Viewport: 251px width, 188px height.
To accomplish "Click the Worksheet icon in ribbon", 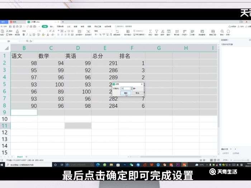I will coord(192,32).
